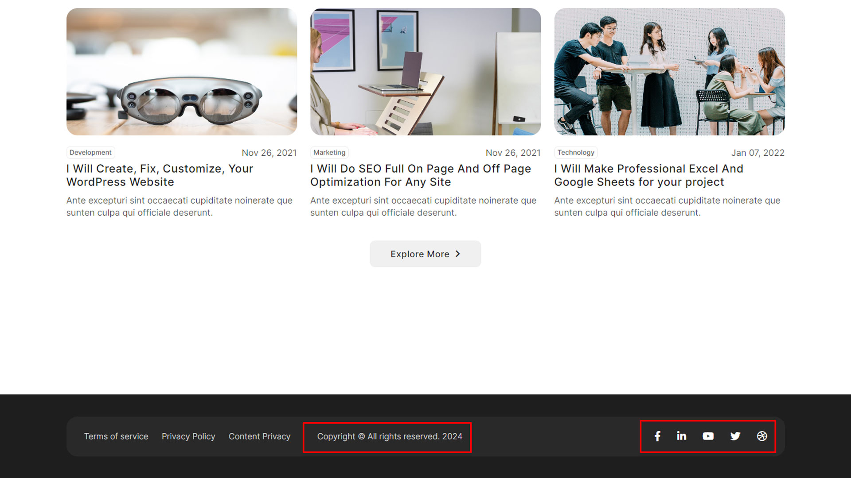Select the Marketing category tag
Image resolution: width=851 pixels, height=478 pixels.
point(329,153)
